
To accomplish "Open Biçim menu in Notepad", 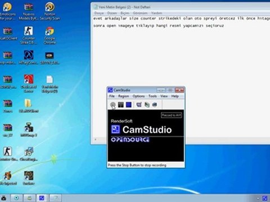I will tap(125, 13).
